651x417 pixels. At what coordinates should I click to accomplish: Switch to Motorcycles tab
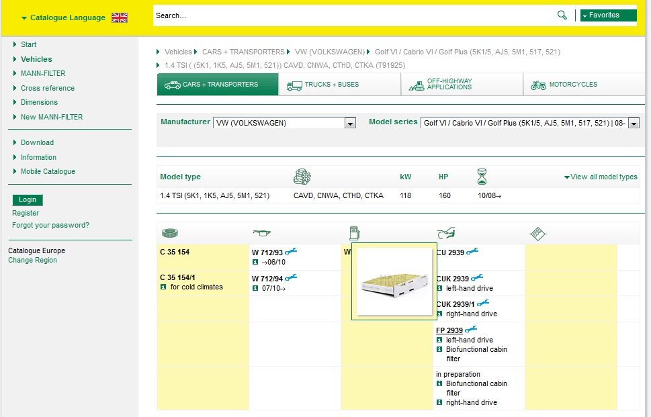(x=584, y=84)
